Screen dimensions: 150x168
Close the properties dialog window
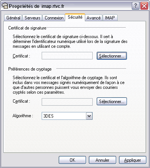tap(144, 6)
